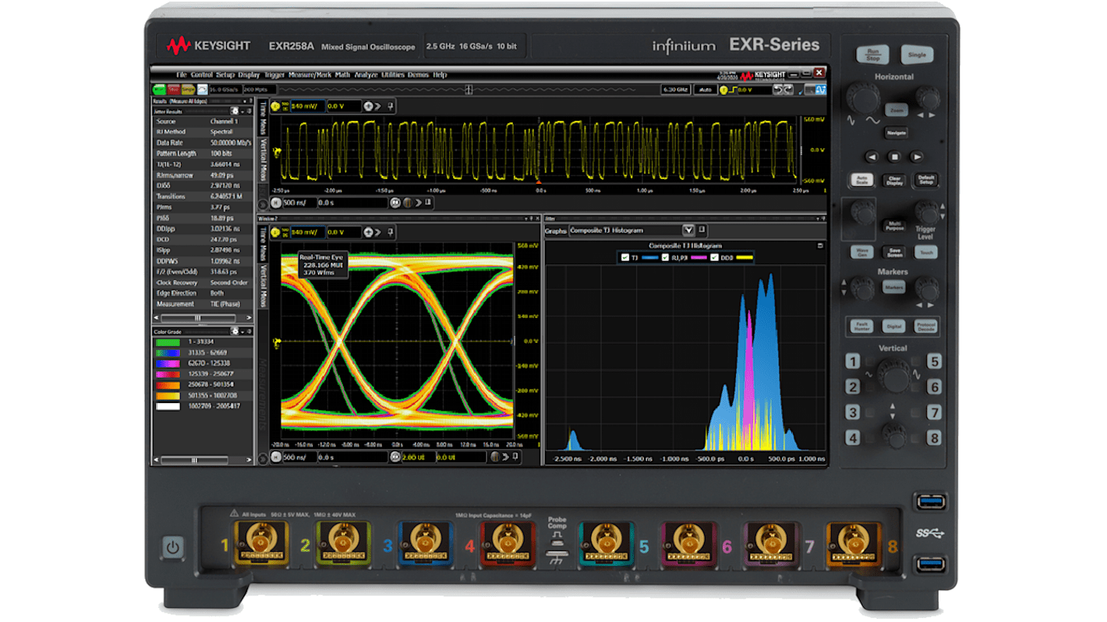Click the red Stop acquisition icon
This screenshot has height=622, width=1107.
172,89
